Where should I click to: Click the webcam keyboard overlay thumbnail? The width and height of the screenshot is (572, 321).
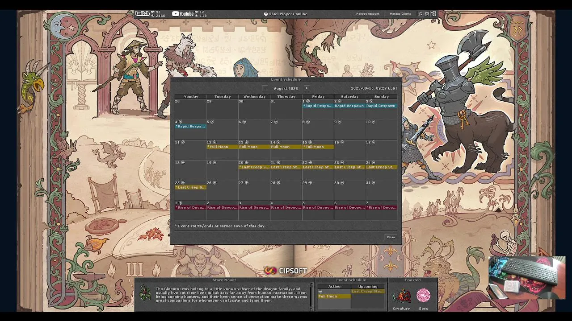[526, 277]
